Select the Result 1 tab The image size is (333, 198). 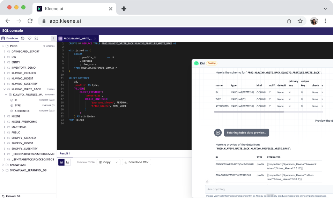click(x=65, y=153)
